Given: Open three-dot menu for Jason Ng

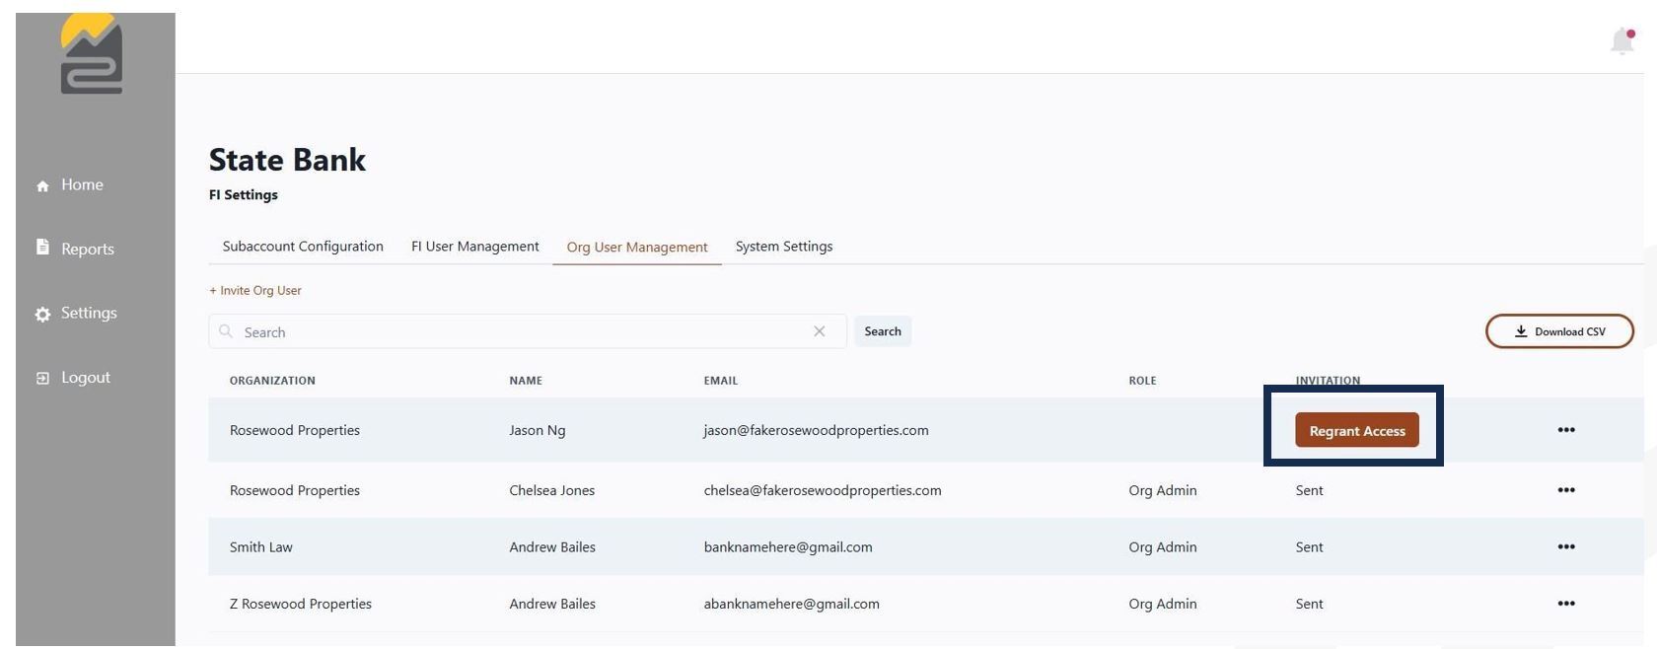Looking at the screenshot, I should pyautogui.click(x=1565, y=430).
